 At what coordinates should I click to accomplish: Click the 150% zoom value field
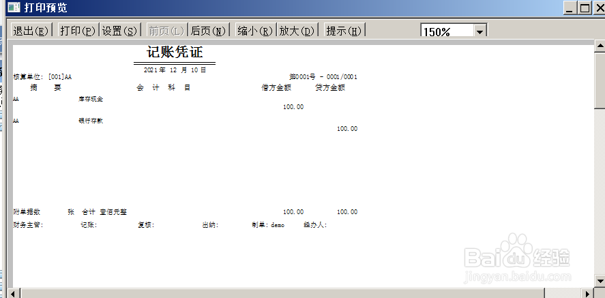(447, 31)
